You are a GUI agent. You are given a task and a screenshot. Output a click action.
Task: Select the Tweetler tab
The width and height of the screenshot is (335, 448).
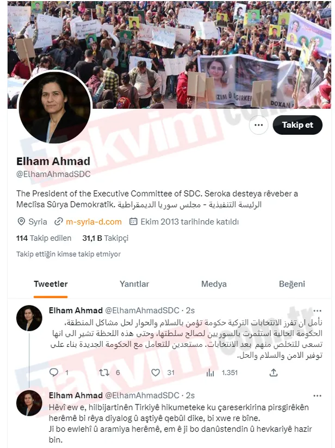(x=51, y=284)
